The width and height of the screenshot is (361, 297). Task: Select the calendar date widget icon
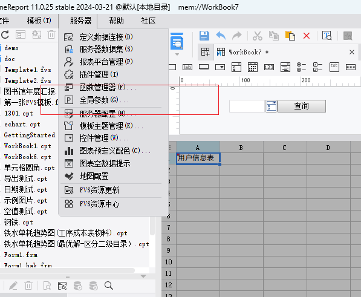click(253, 67)
